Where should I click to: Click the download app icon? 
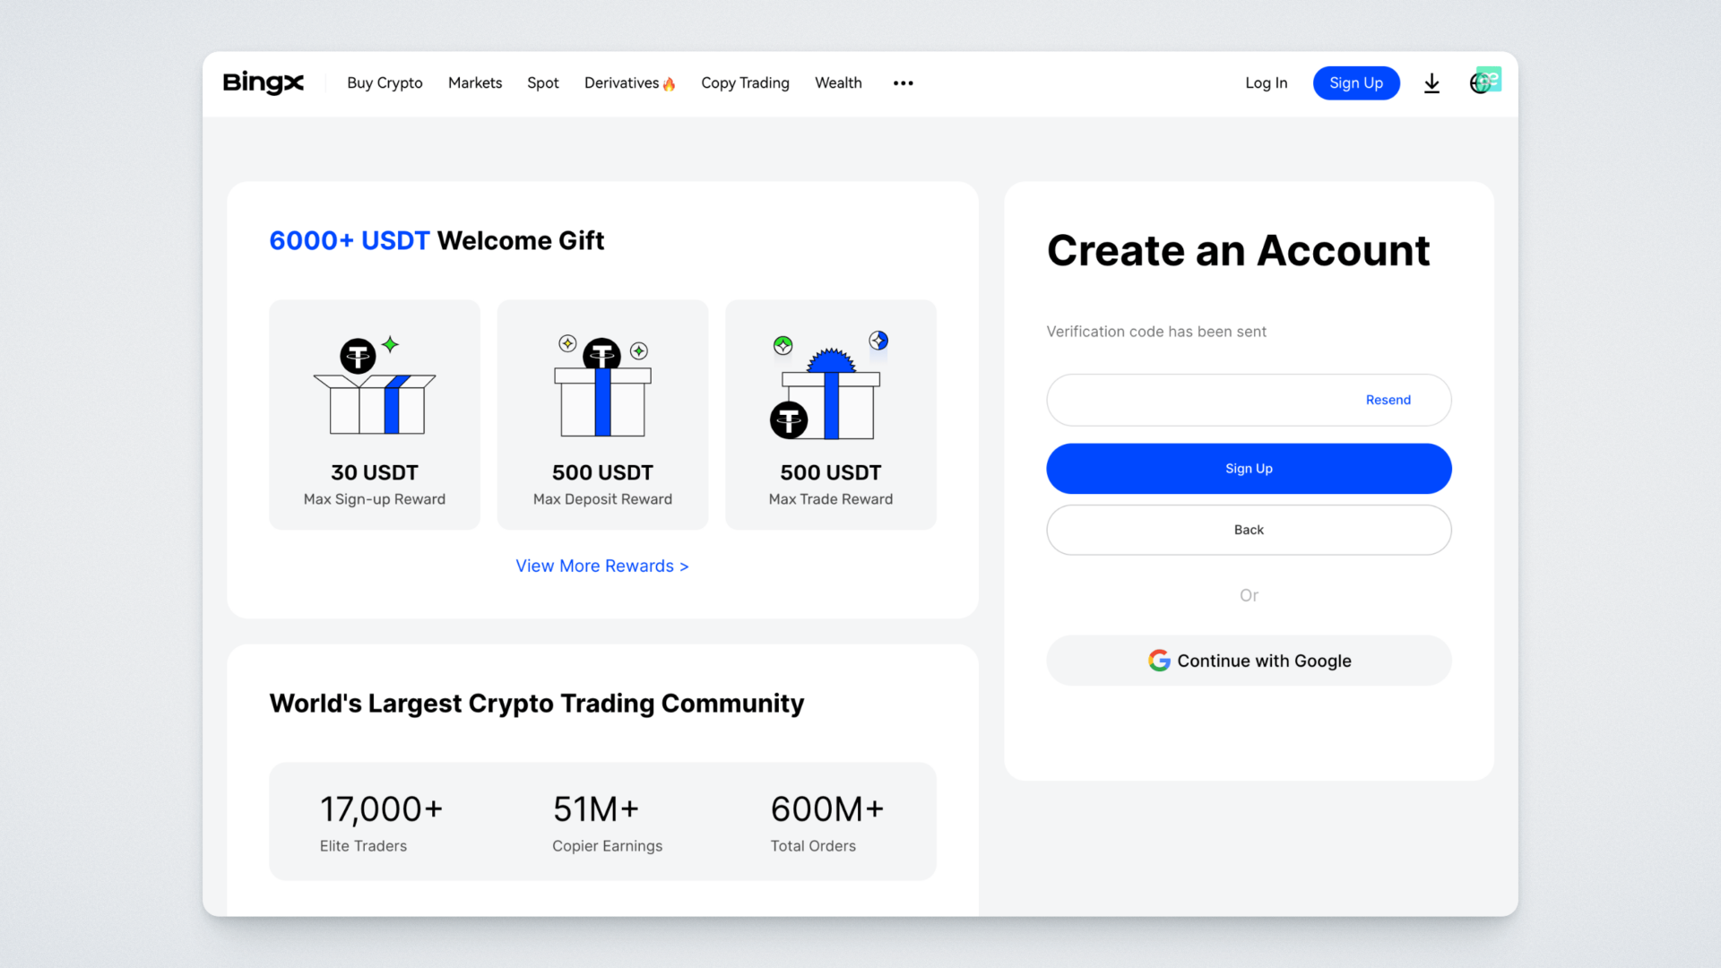(x=1431, y=83)
